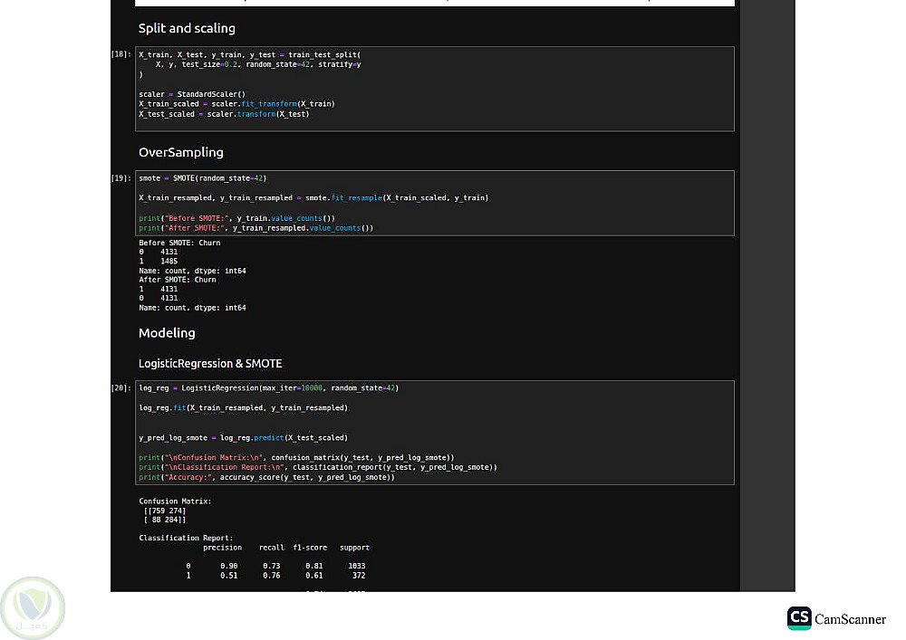The image size is (906, 640).
Task: Click 'scaler = StandardScaler()' line
Action: [x=192, y=94]
